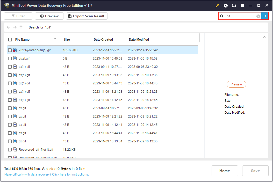
Task: Click the file icon of pixel.gif
Action: tap(15, 58)
